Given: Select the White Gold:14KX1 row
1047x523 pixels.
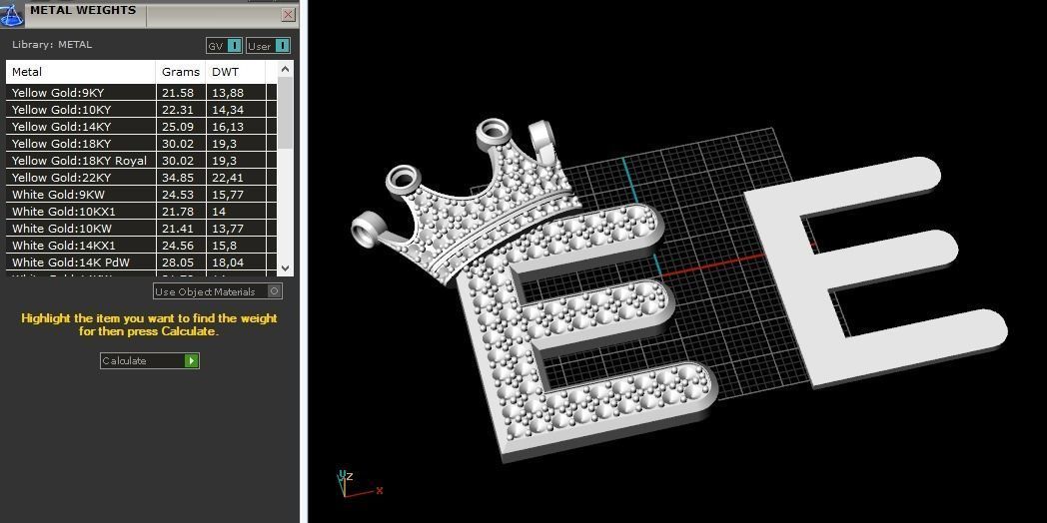Looking at the screenshot, I should 141,246.
